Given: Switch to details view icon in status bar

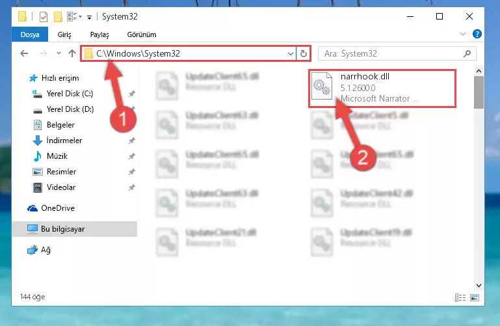Looking at the screenshot, I should point(460,297).
